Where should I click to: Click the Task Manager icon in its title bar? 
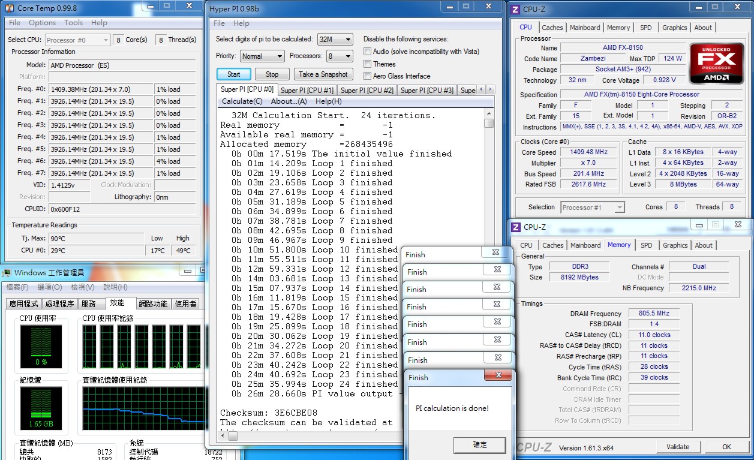pyautogui.click(x=7, y=272)
